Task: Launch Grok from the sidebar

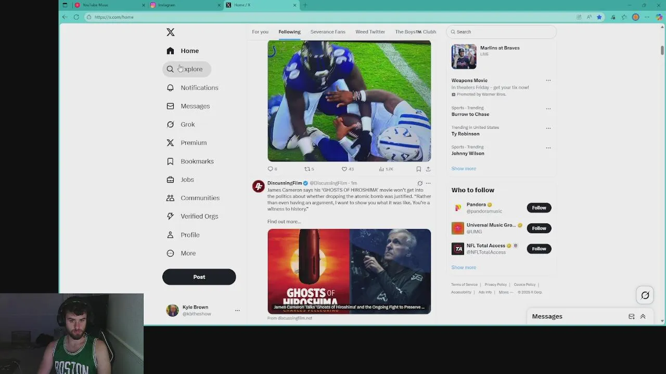Action: pyautogui.click(x=181, y=125)
